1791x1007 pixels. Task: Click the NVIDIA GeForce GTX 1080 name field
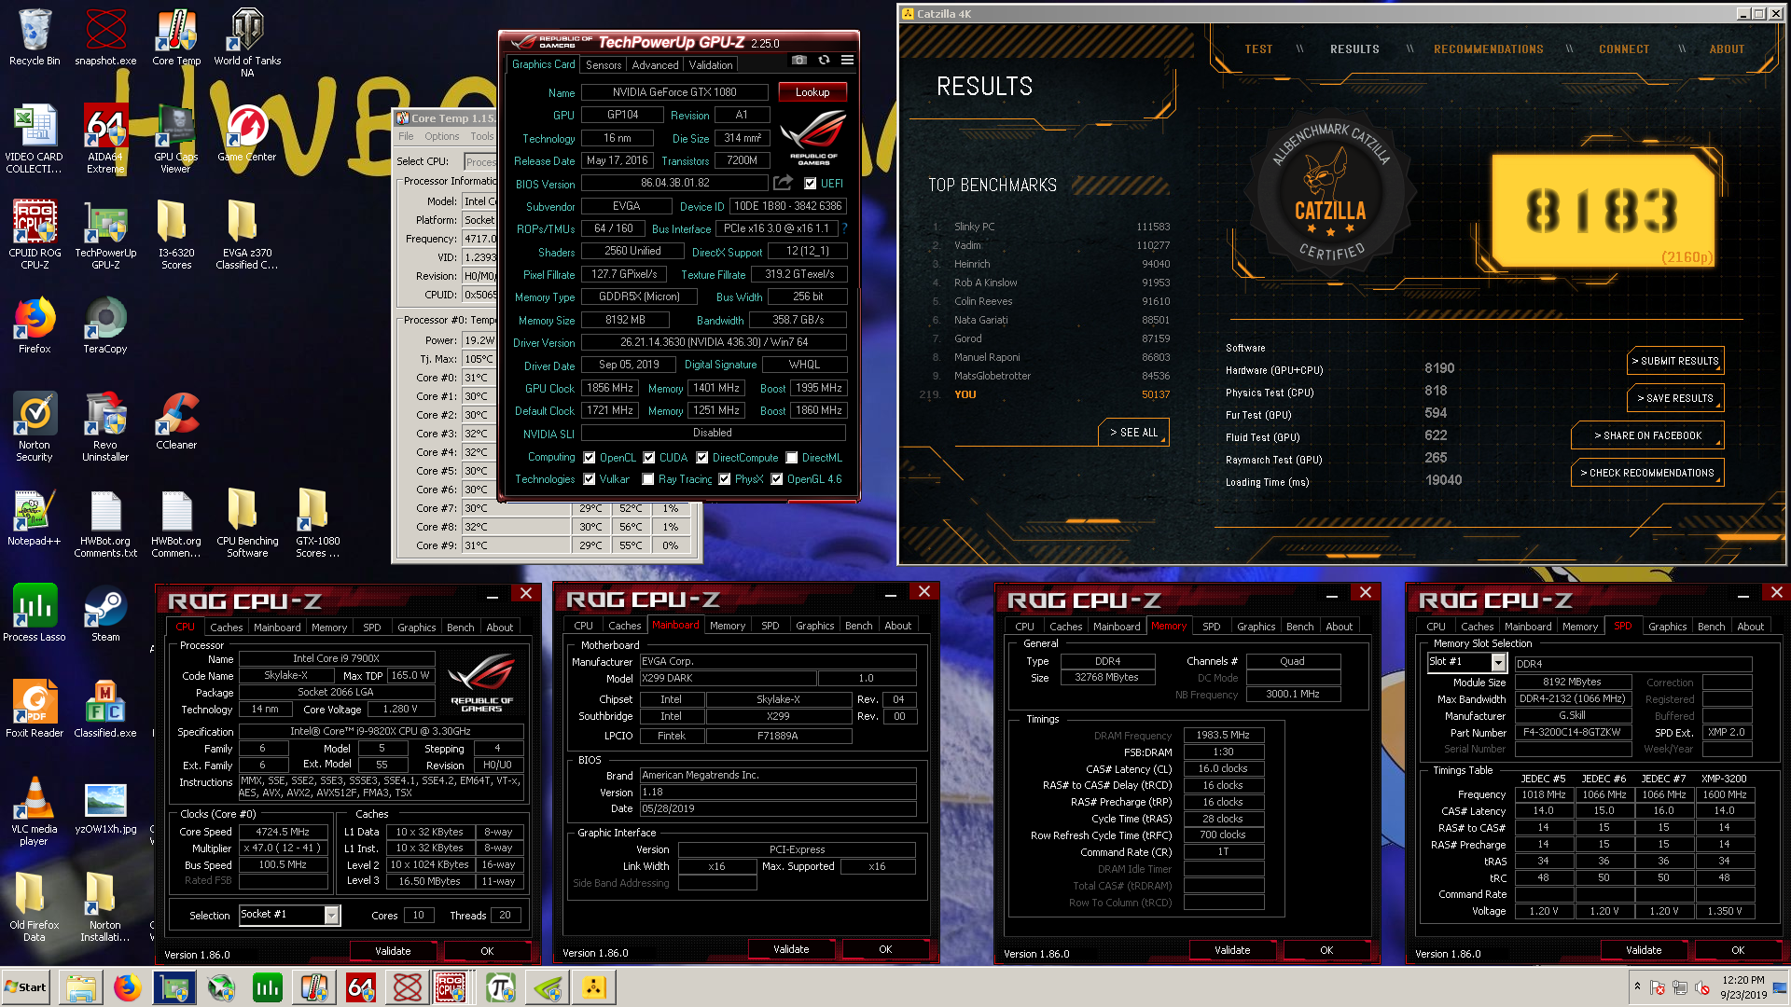point(674,92)
